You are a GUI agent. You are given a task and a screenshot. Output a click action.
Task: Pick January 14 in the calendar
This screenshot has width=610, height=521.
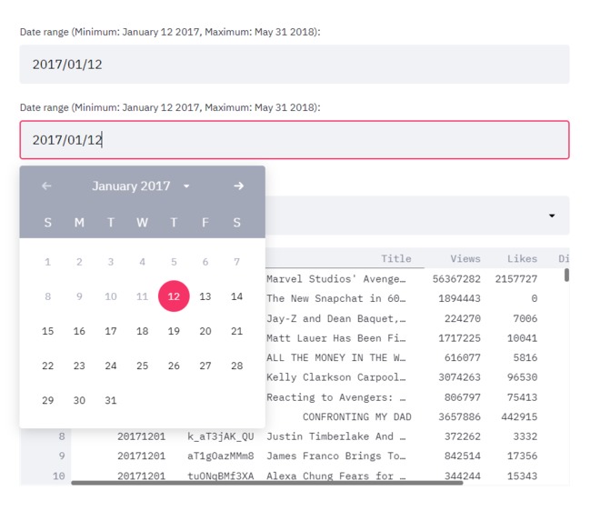pos(237,296)
